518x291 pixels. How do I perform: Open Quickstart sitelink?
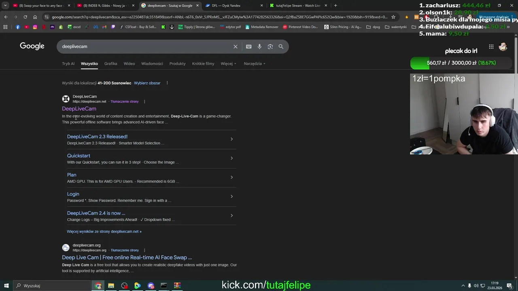coord(79,156)
